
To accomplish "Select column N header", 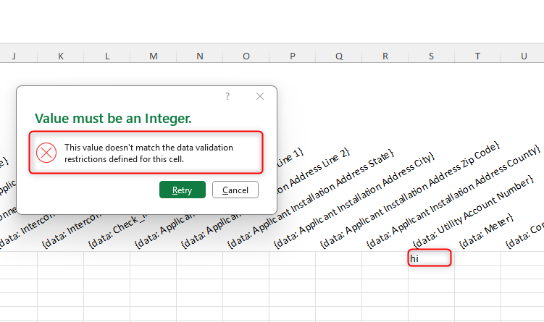I will (200, 56).
